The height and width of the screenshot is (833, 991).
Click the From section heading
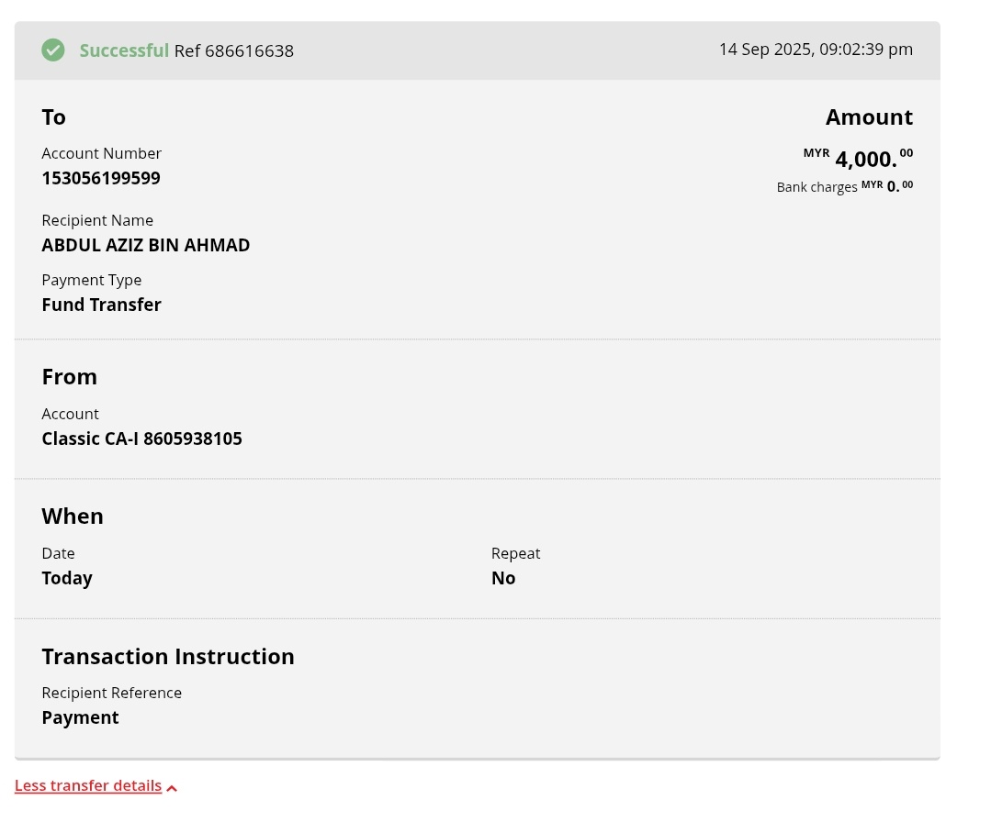69,377
